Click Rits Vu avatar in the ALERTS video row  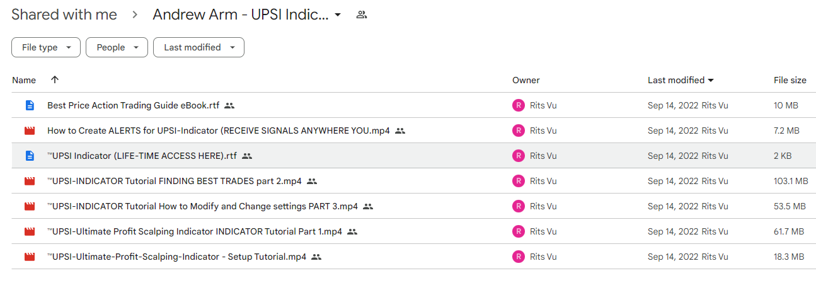(519, 130)
